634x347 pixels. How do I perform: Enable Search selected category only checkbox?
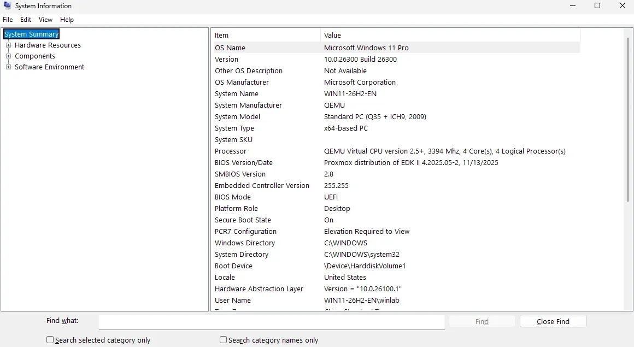pos(50,340)
